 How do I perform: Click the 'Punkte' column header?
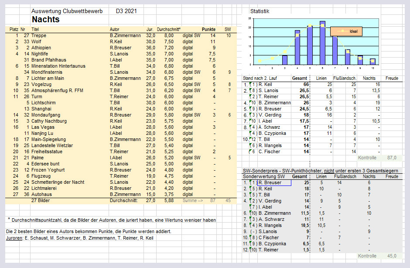point(208,29)
